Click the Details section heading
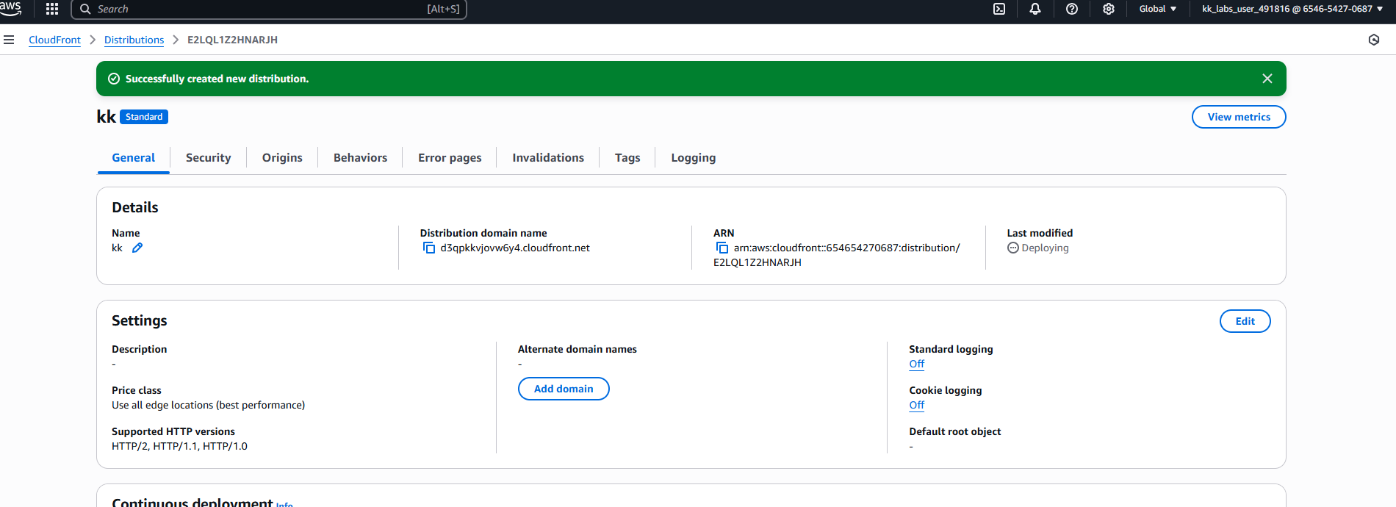This screenshot has height=507, width=1396. (135, 207)
